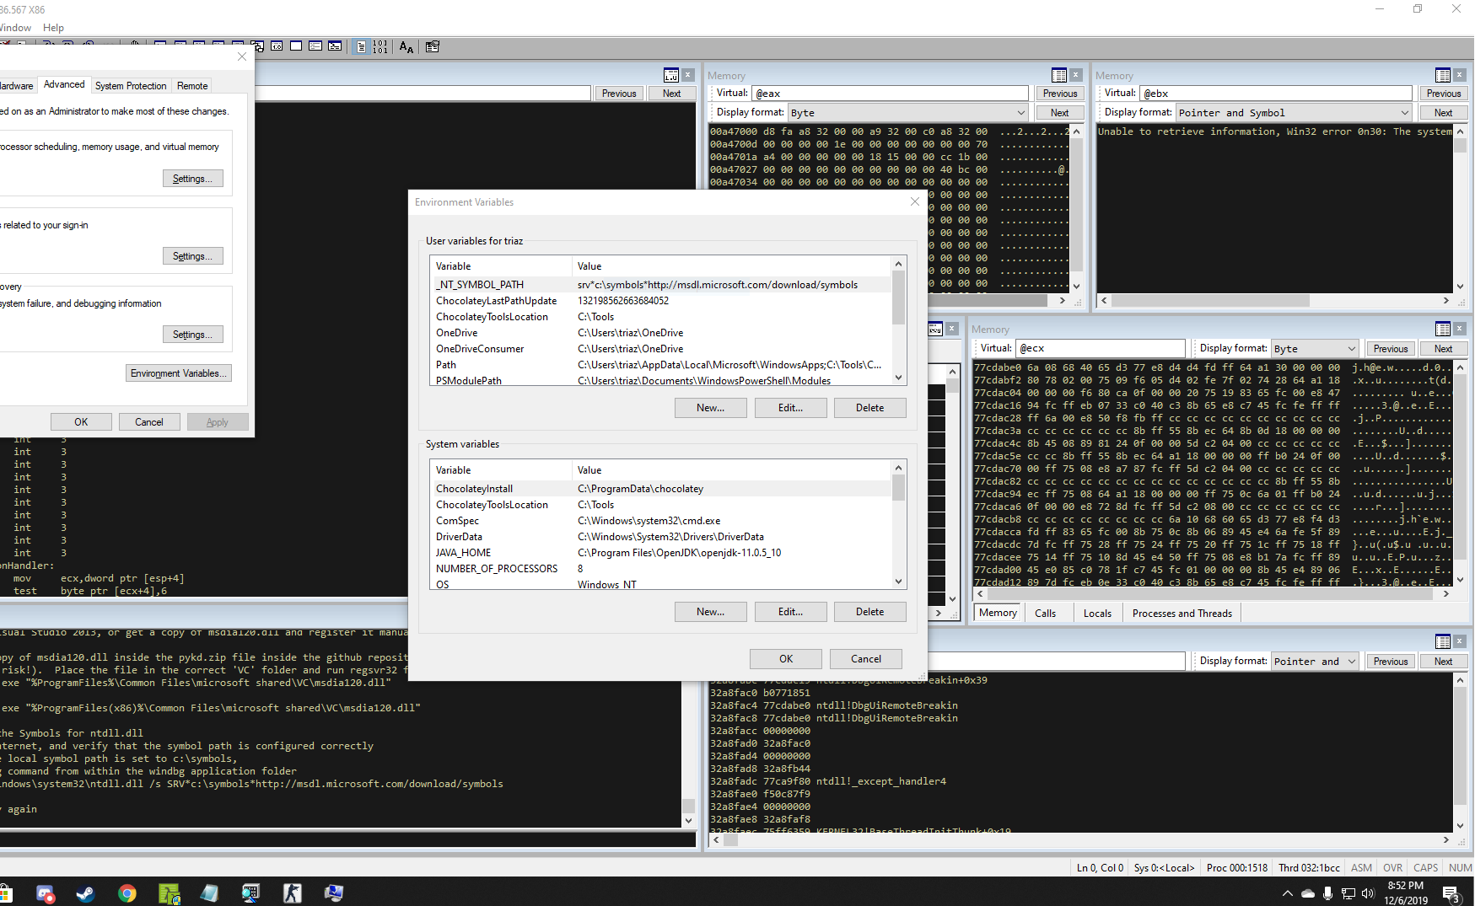Toggle the OVR overtype indicator in the status bar
Image resolution: width=1475 pixels, height=906 pixels.
pyautogui.click(x=1392, y=867)
